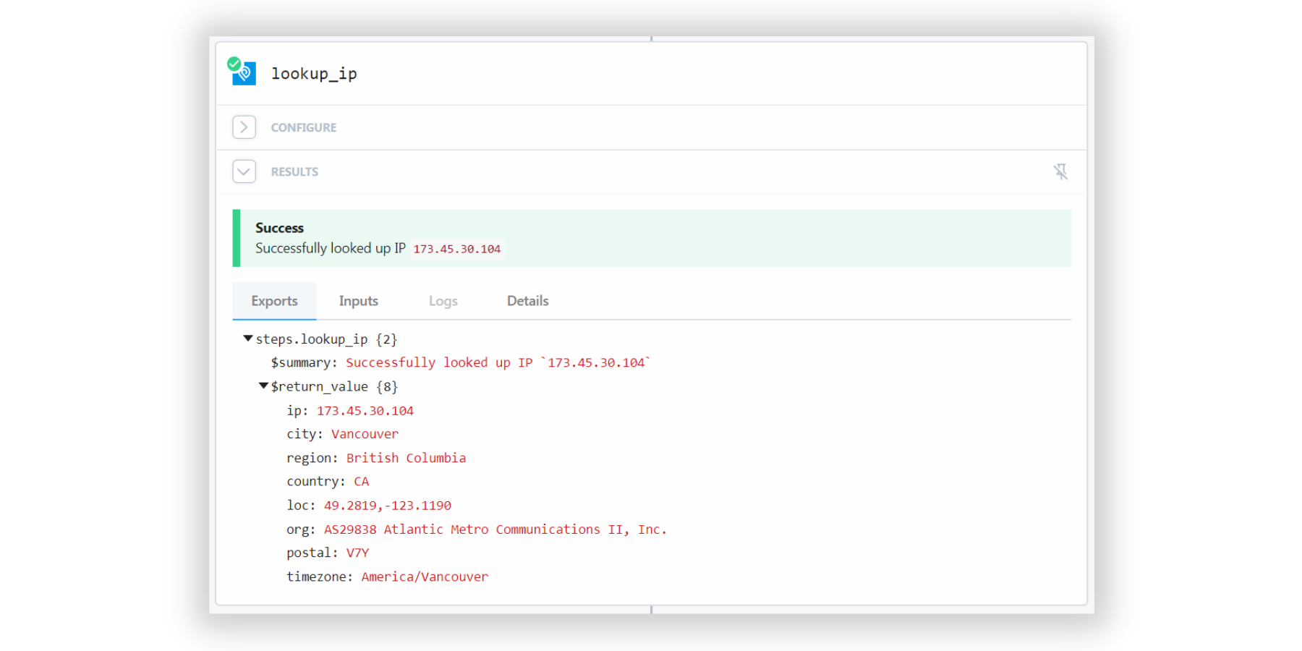Click the postal value V7Y

(357, 553)
